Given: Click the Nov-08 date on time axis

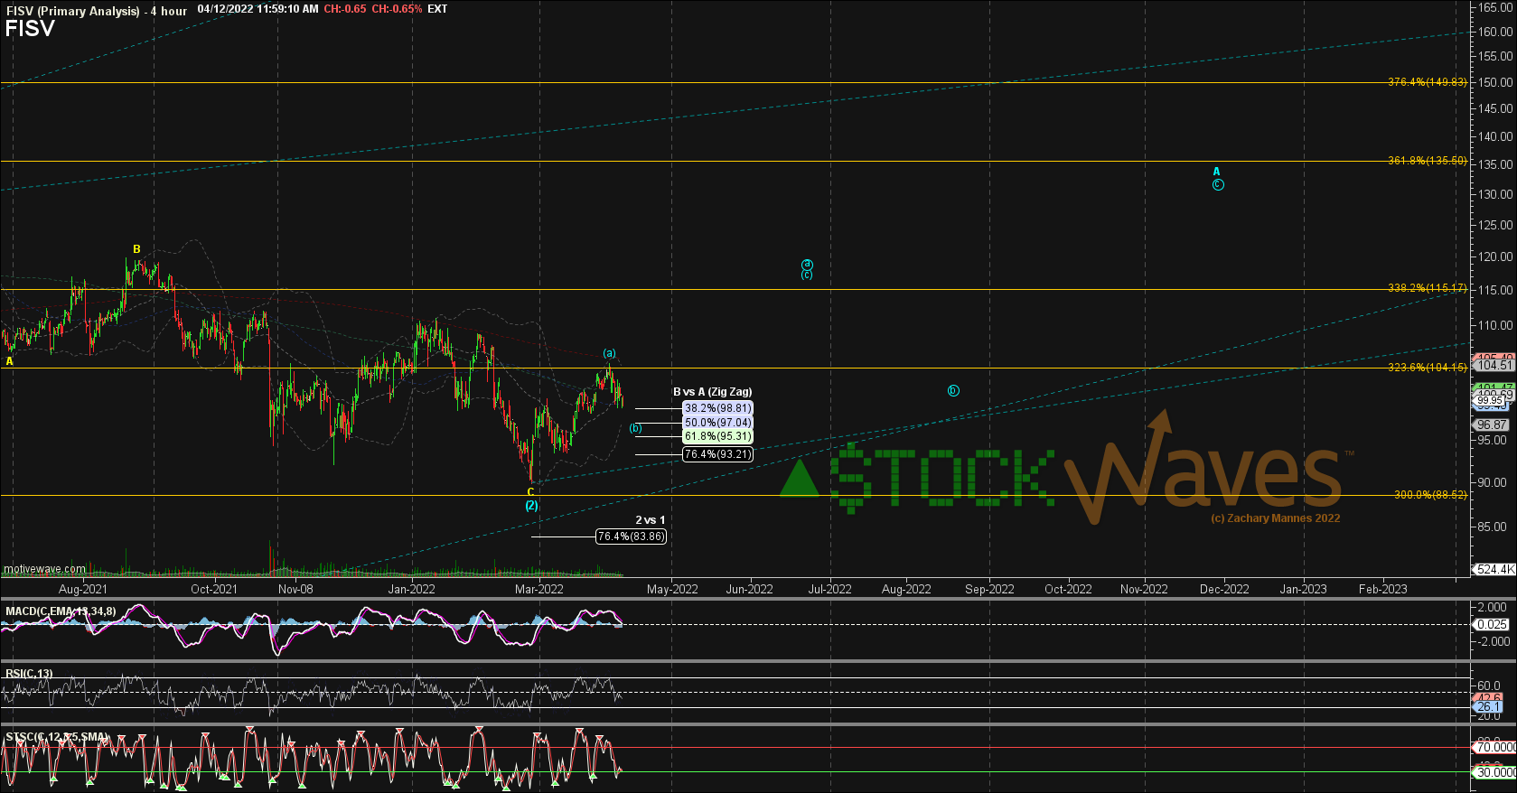Looking at the screenshot, I should [295, 589].
